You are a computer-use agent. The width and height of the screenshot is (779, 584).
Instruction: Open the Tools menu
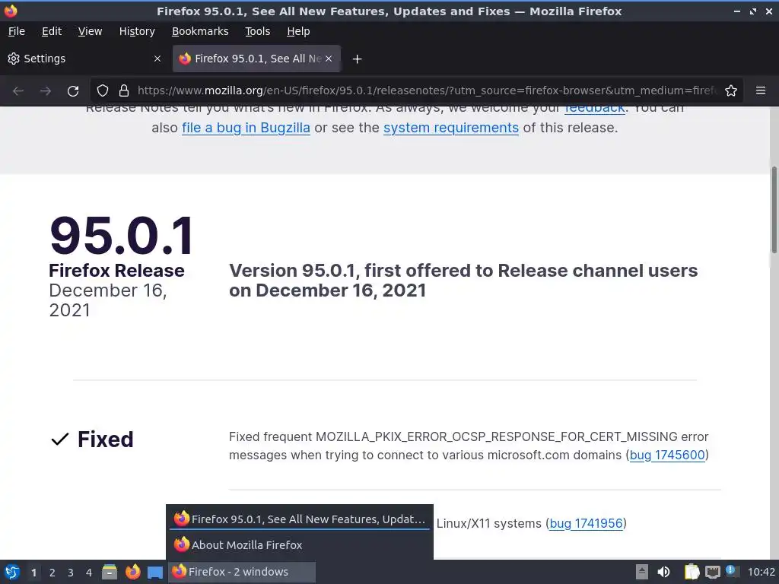tap(257, 31)
